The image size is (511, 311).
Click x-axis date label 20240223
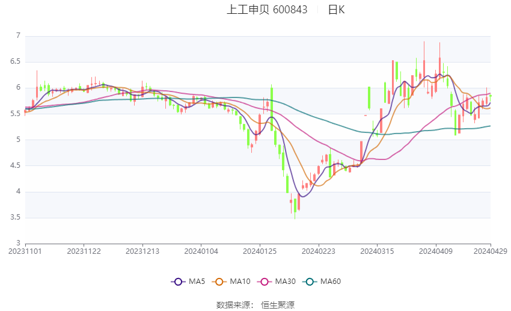(319, 251)
